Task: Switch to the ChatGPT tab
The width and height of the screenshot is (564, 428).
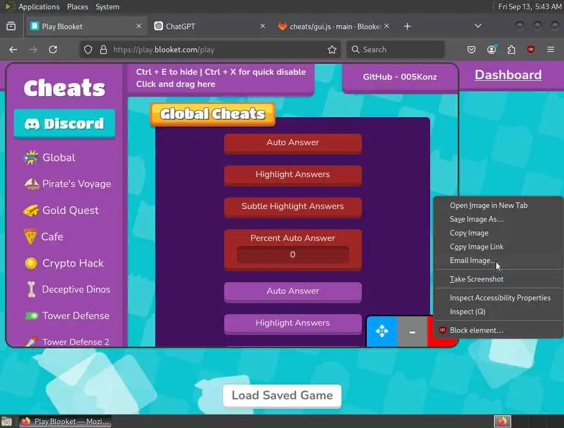Action: coord(210,26)
